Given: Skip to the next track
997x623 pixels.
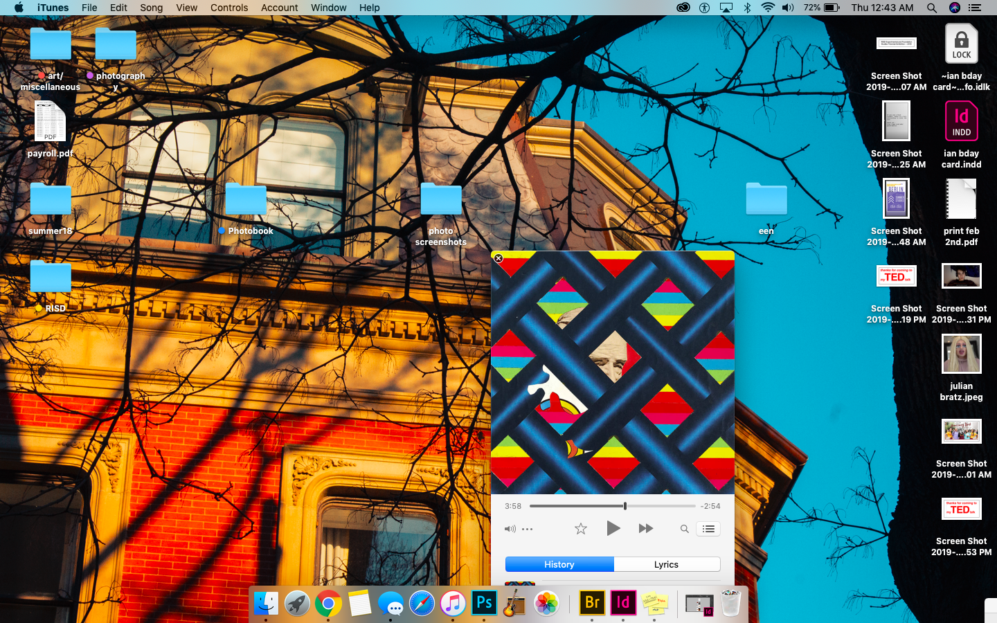Looking at the screenshot, I should pyautogui.click(x=645, y=528).
